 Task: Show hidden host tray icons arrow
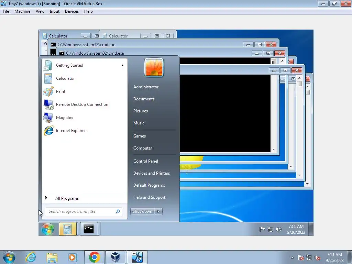pos(292,257)
